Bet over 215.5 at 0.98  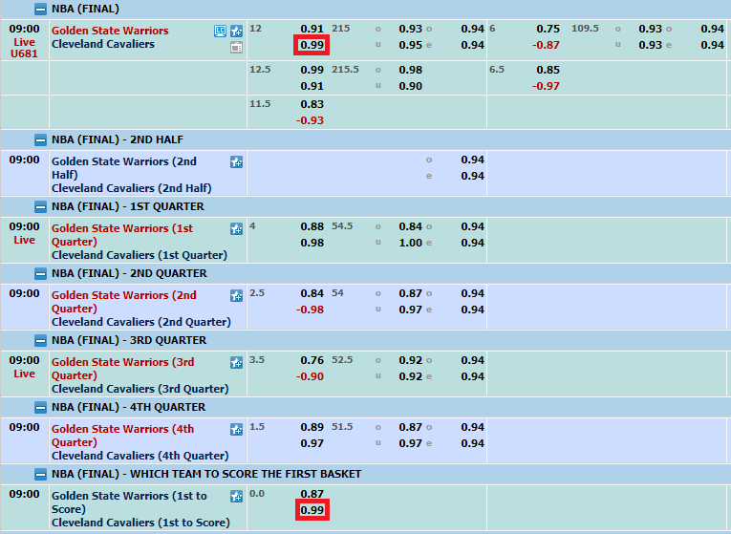click(x=410, y=70)
